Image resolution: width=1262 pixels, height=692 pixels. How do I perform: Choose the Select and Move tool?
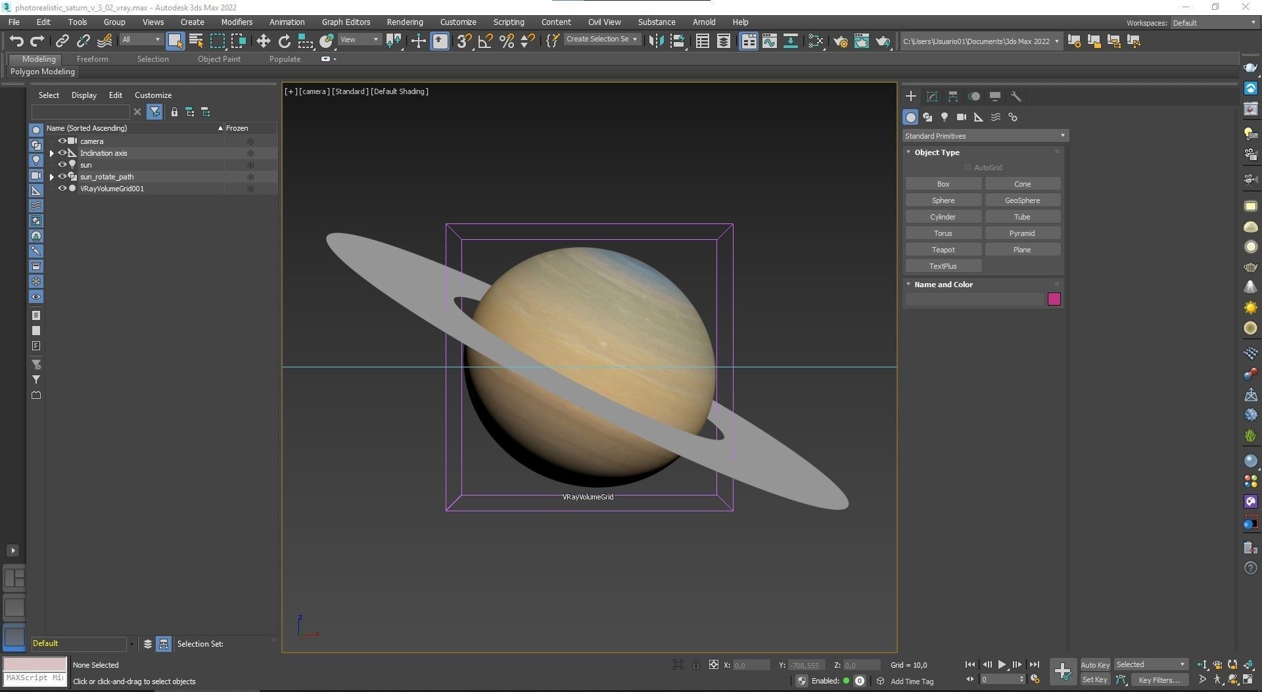pyautogui.click(x=263, y=41)
